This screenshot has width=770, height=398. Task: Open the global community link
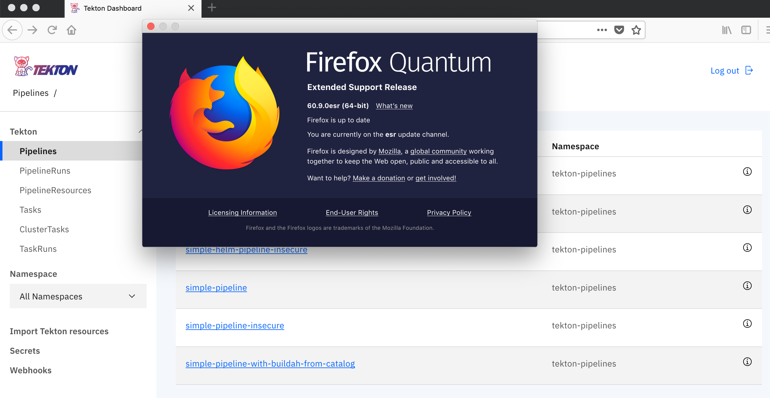tap(438, 151)
